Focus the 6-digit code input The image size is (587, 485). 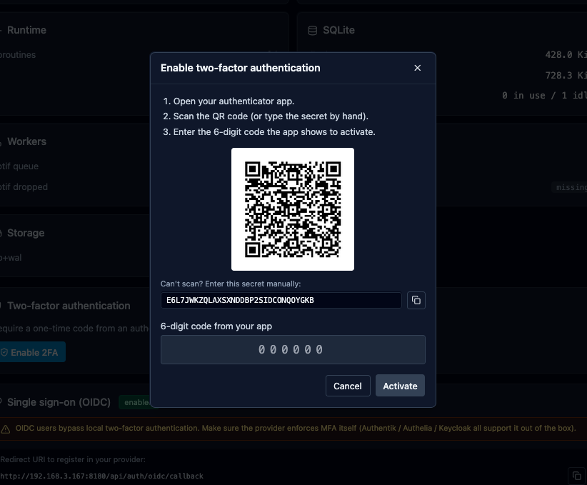pos(293,349)
